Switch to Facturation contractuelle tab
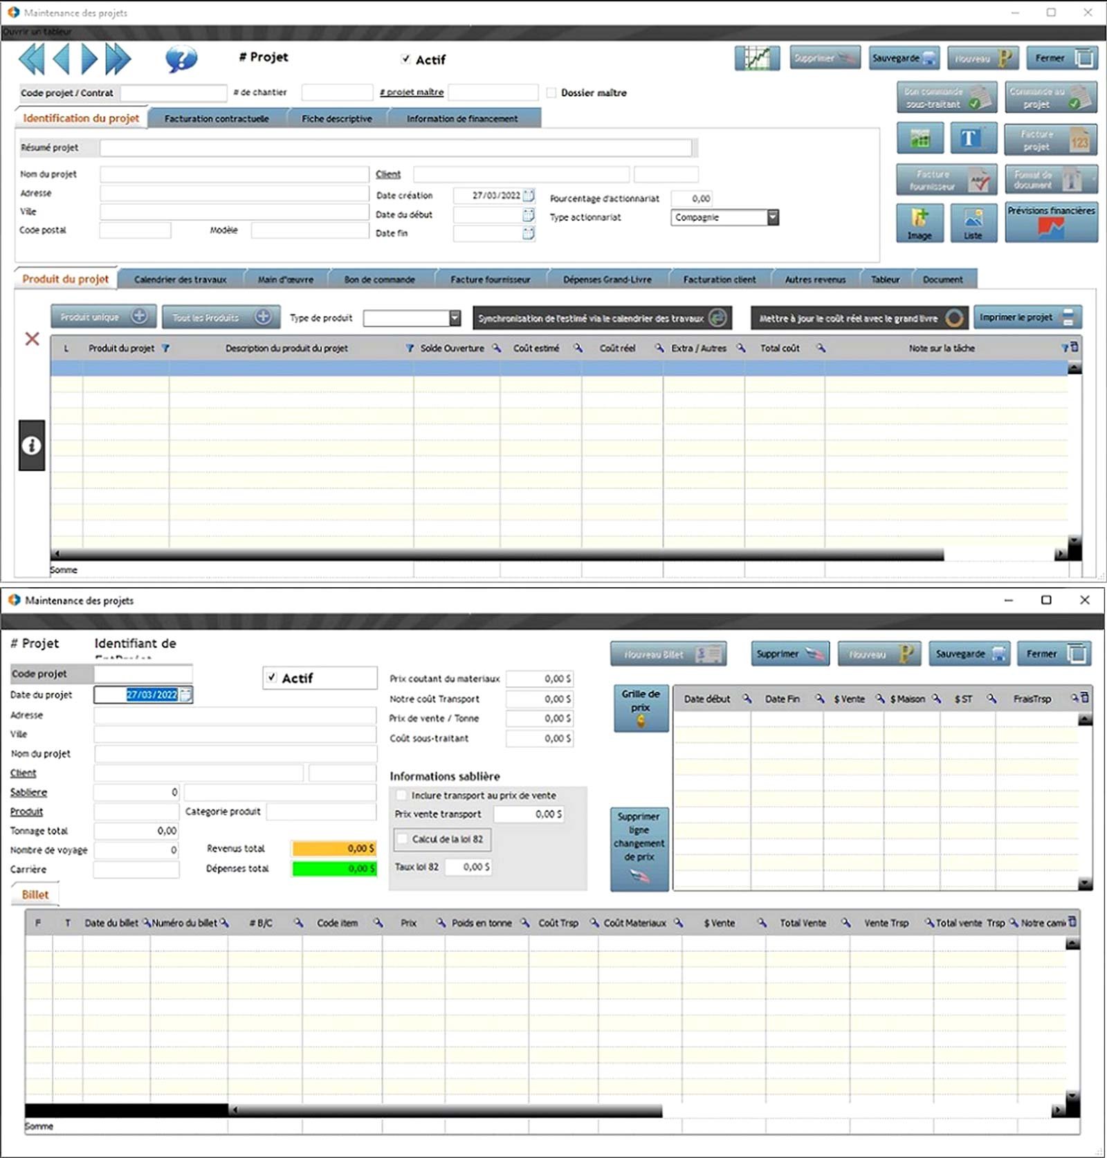 (x=217, y=118)
